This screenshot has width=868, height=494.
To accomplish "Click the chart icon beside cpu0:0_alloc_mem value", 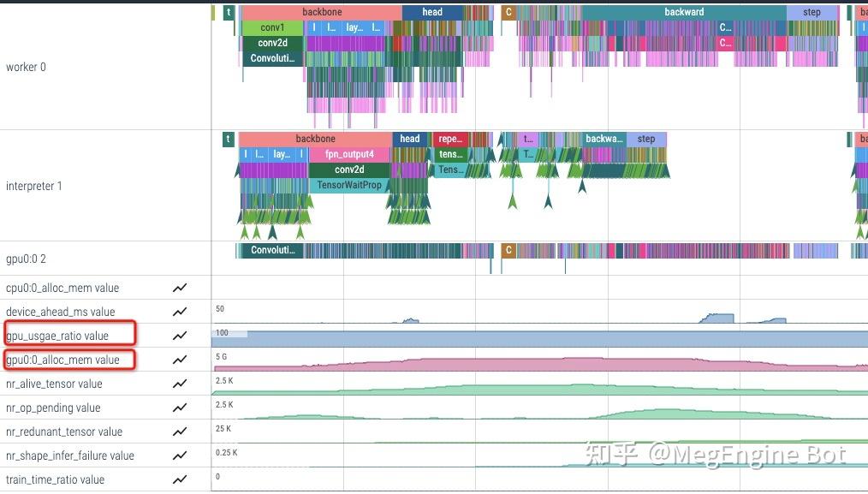I will coord(180,287).
